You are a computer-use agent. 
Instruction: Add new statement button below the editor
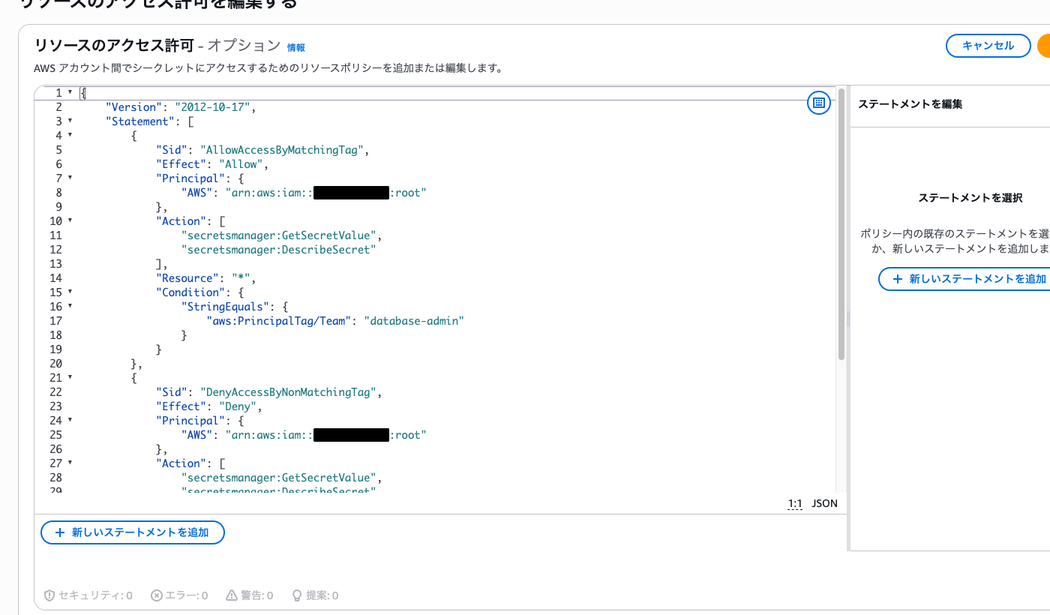coord(133,532)
